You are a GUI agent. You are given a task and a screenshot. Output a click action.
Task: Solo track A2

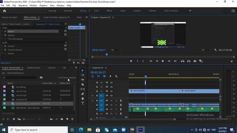click(116, 105)
